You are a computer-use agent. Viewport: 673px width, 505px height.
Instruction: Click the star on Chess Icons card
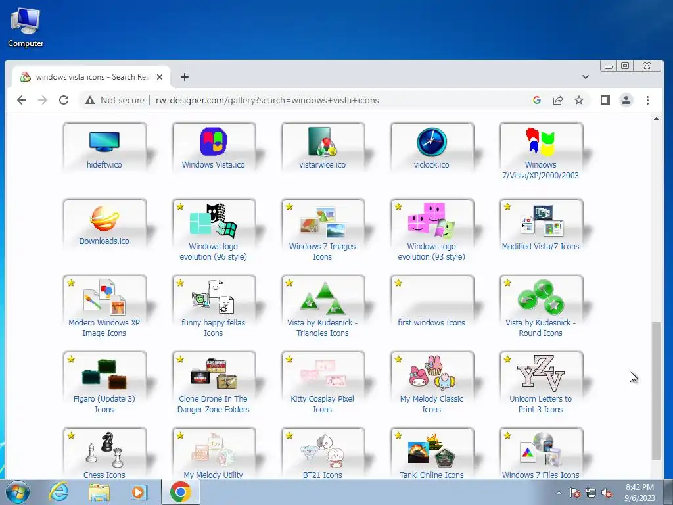(71, 435)
